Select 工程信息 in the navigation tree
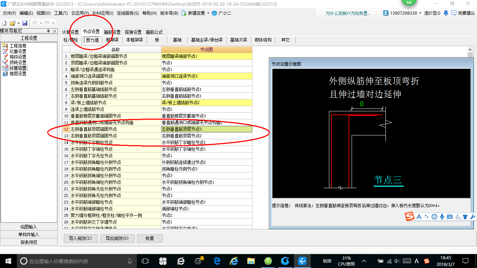This screenshot has height=268, width=477. click(x=18, y=46)
